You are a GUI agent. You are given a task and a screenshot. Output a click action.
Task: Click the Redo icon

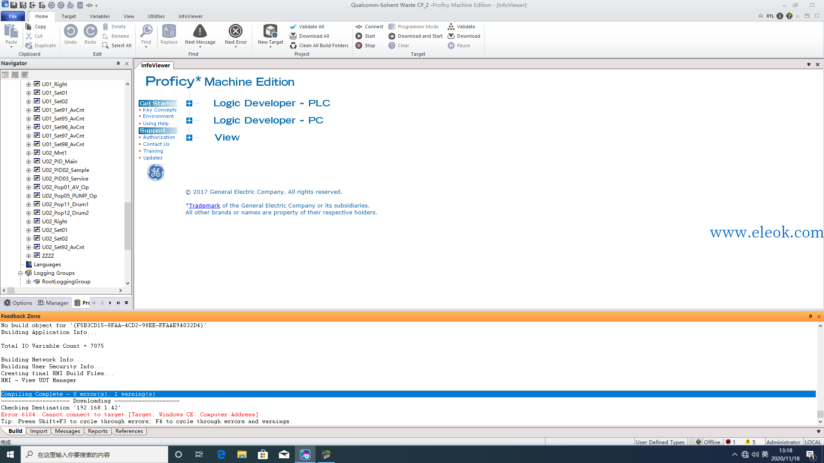90,31
